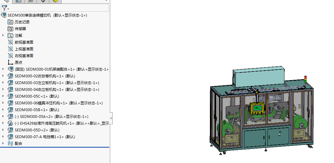Click the EHS429台湾升鸿高压鼓风机 part icon
Screen dimensions: 334x163
10,123
